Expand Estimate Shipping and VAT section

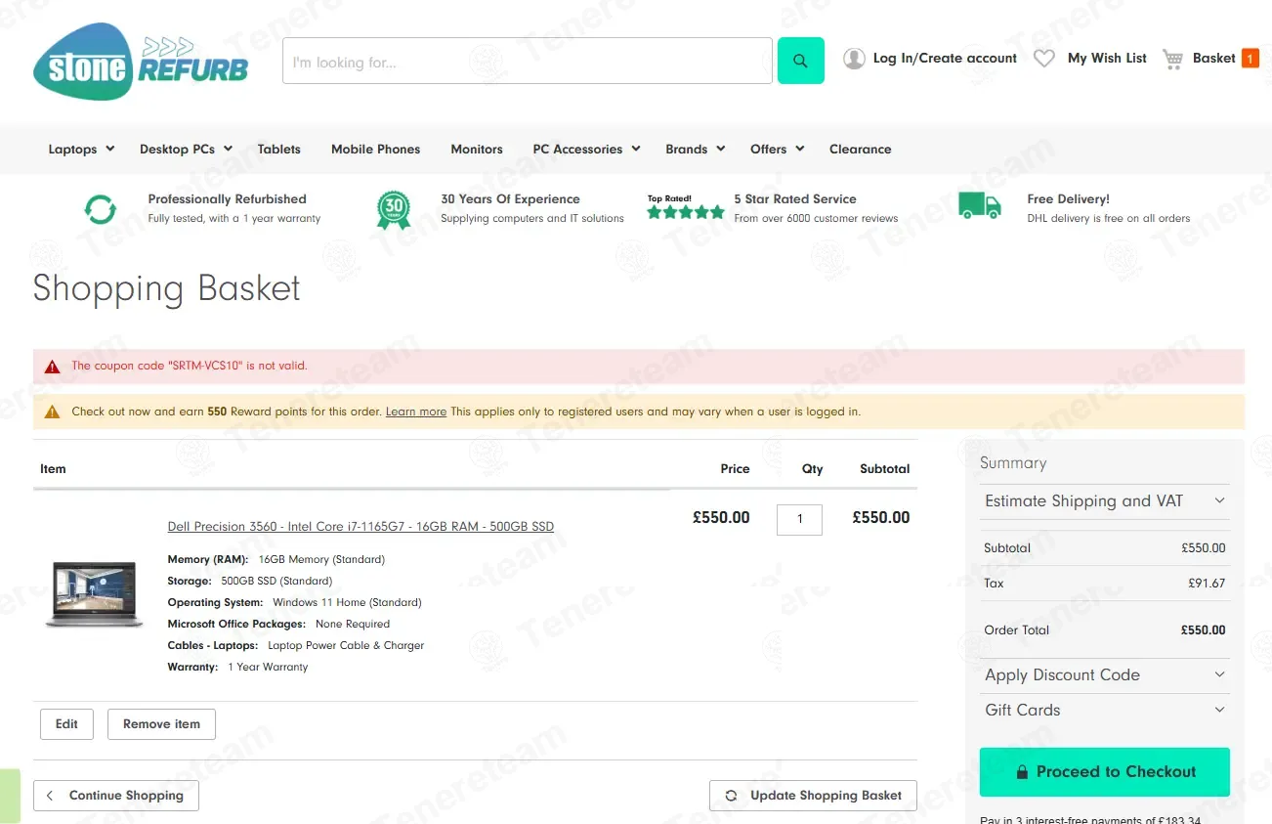click(1105, 501)
